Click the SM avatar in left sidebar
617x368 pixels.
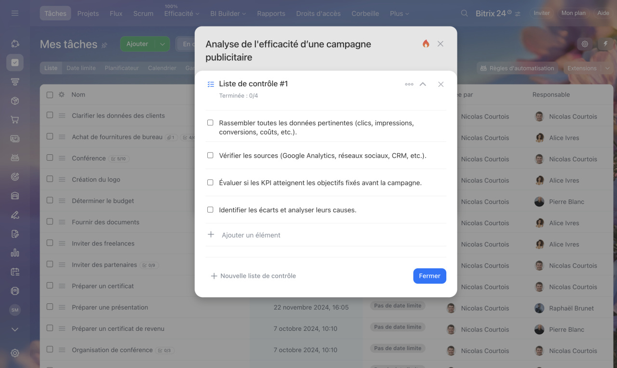point(15,310)
